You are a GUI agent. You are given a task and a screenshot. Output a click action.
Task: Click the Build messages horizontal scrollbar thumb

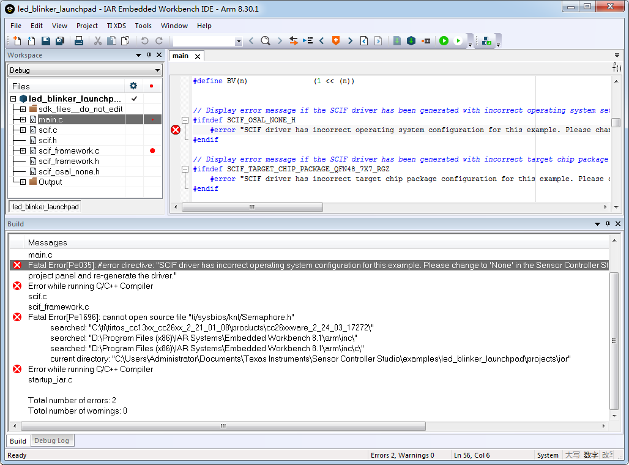223,426
